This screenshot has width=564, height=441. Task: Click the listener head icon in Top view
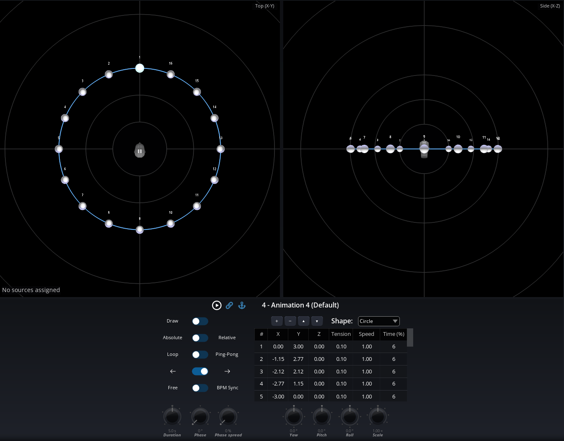pyautogui.click(x=140, y=151)
